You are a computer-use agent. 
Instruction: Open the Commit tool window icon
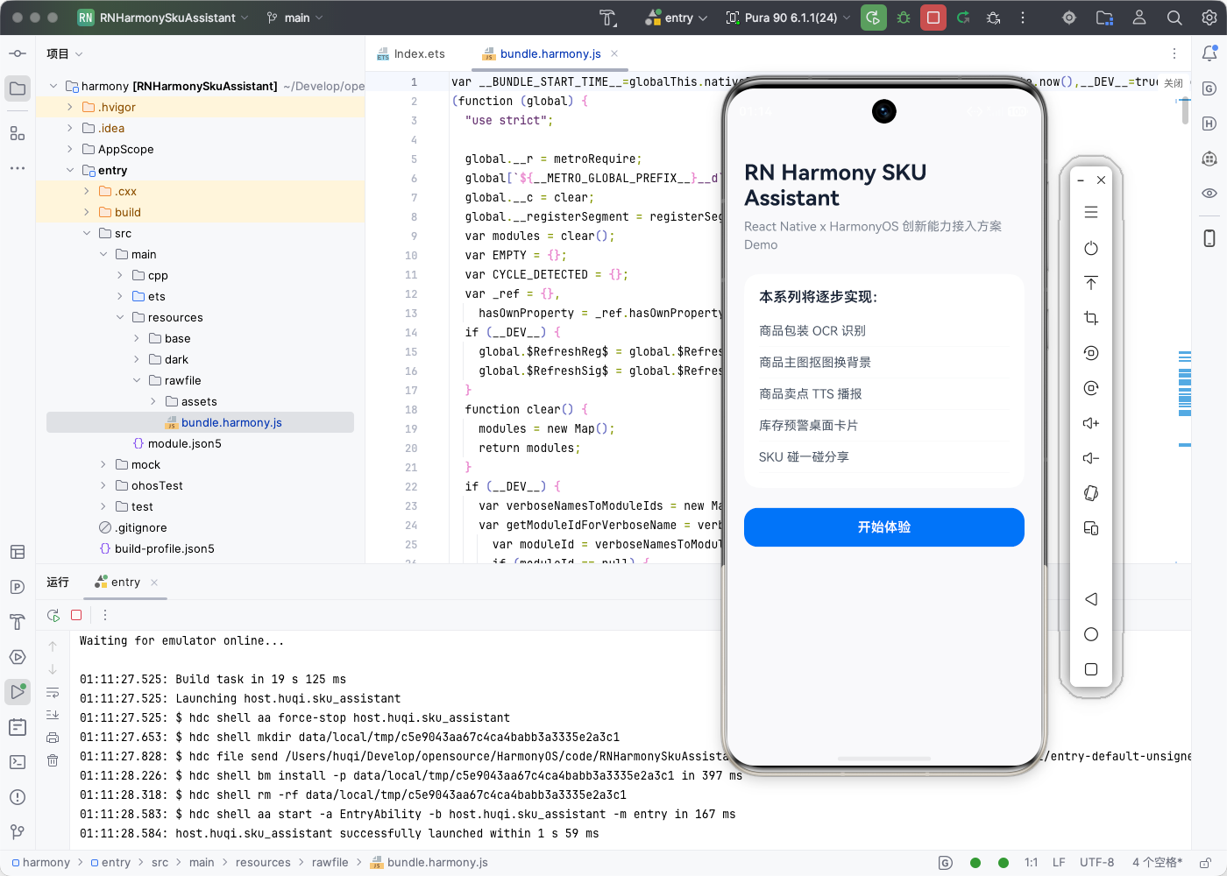click(18, 53)
